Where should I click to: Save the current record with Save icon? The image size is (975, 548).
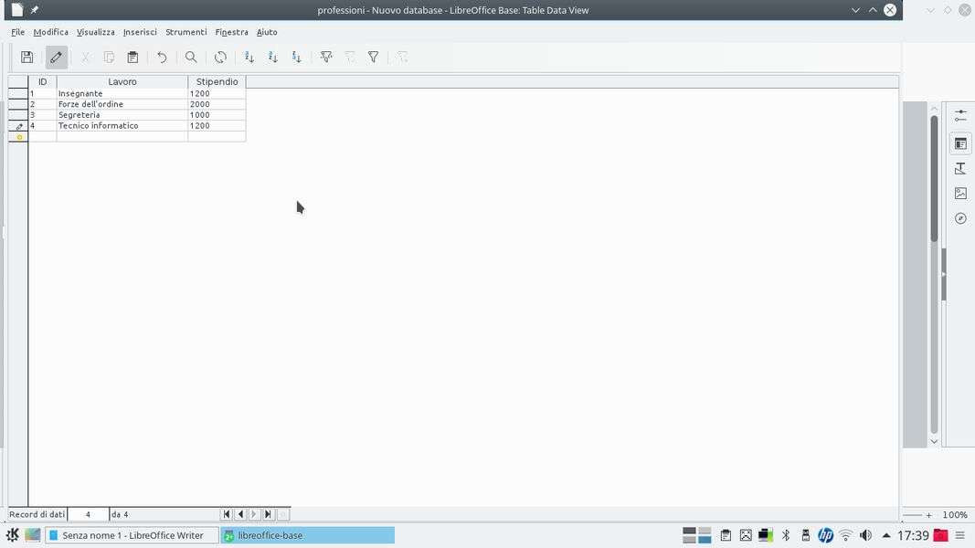coord(26,58)
